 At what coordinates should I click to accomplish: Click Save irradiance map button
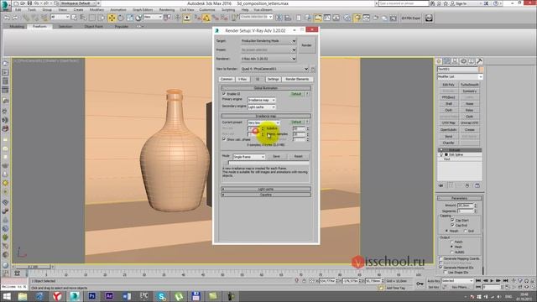(276, 157)
